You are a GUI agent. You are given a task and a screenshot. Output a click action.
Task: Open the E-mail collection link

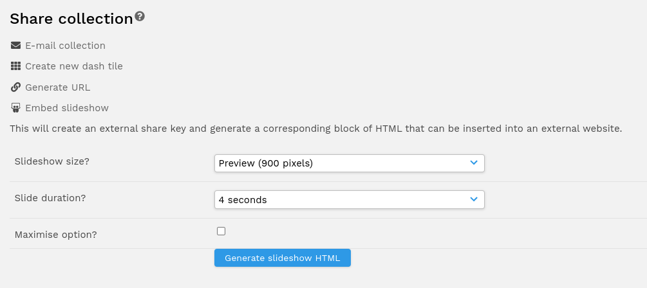click(65, 46)
